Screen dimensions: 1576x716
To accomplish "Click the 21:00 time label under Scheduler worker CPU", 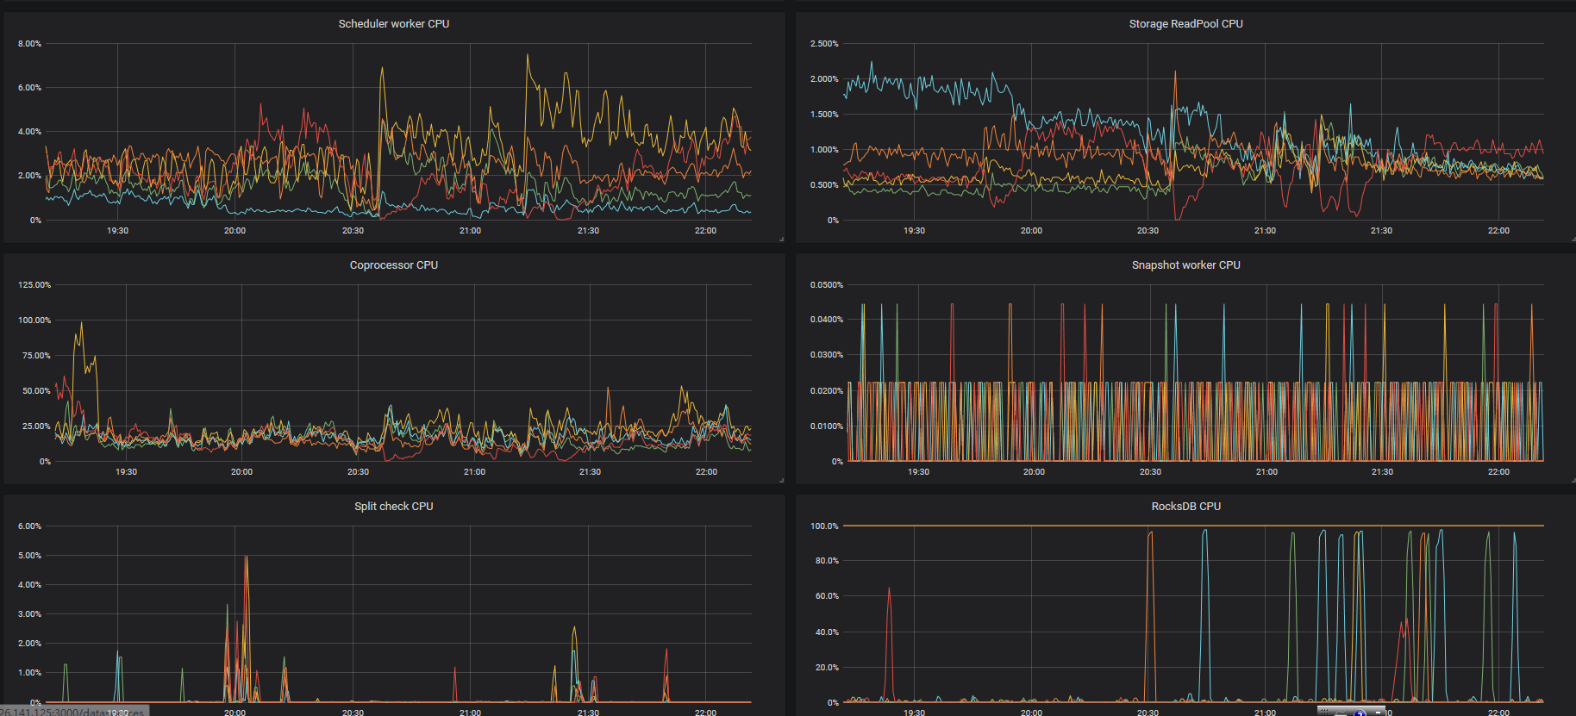I will click(x=470, y=231).
